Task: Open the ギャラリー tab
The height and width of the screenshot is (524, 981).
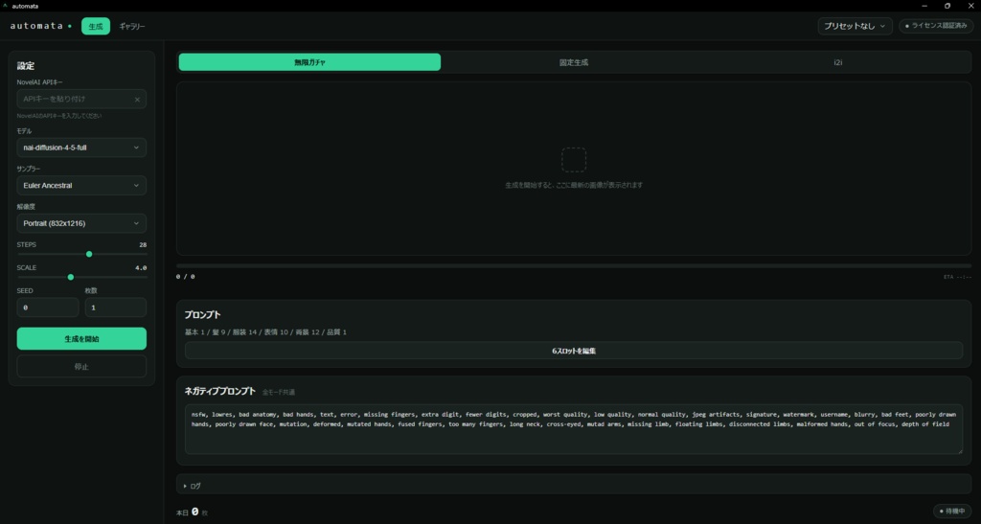Action: pos(132,26)
